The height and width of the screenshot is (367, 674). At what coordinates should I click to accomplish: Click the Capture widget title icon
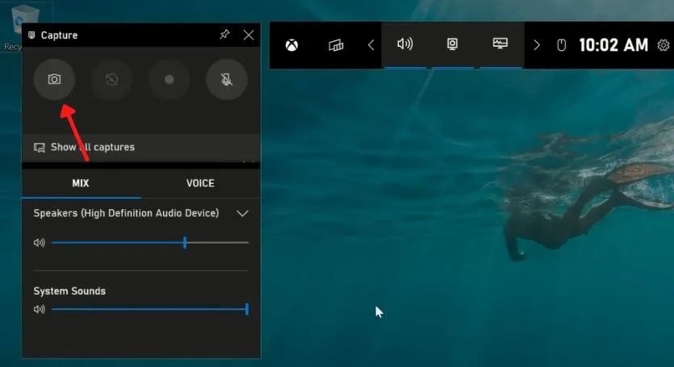coord(31,35)
